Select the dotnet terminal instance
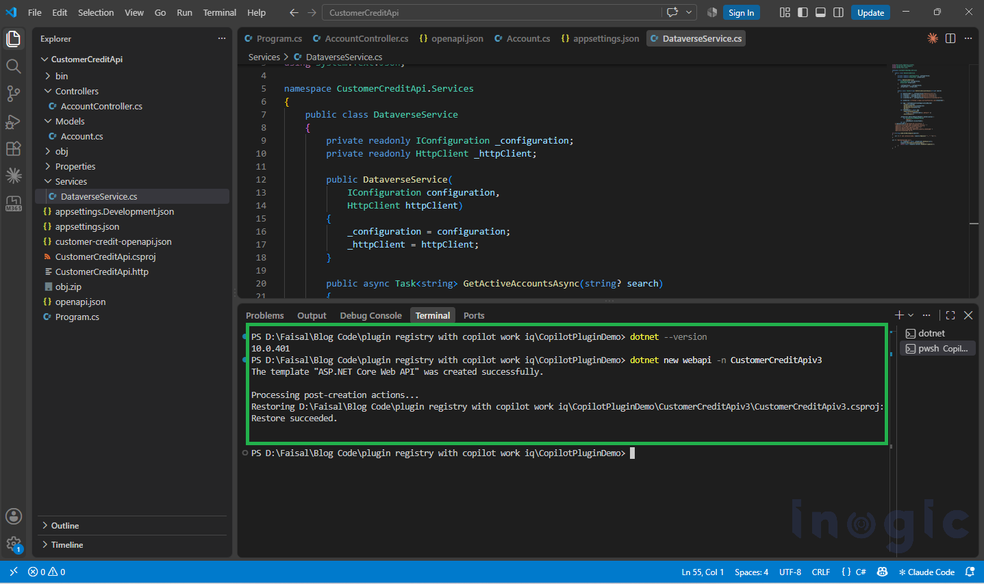984x584 pixels. [x=937, y=333]
